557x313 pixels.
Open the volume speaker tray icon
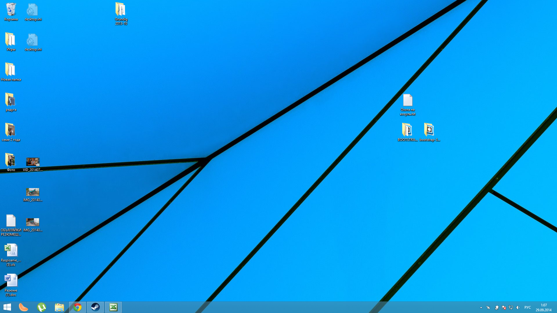click(518, 307)
